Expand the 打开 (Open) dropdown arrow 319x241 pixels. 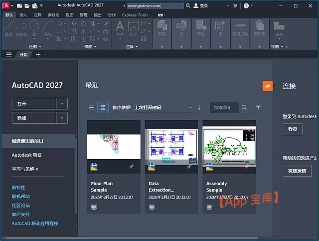62,104
